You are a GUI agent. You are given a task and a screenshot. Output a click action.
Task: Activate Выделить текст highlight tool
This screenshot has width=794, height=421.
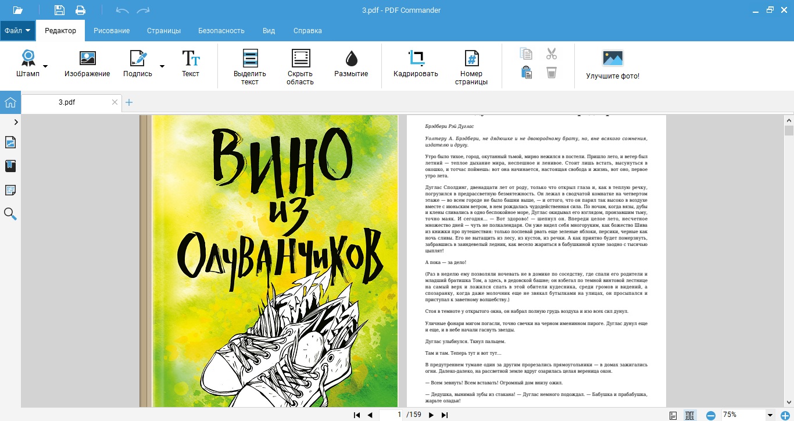[250, 66]
